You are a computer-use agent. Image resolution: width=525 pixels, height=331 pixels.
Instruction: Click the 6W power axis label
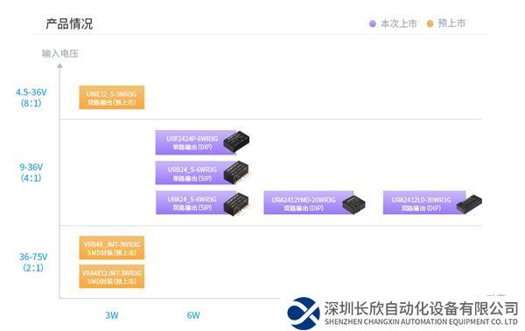tap(193, 315)
